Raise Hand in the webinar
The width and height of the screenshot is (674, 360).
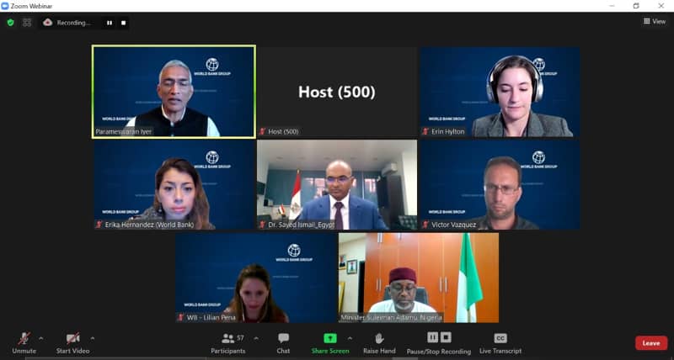pyautogui.click(x=379, y=343)
